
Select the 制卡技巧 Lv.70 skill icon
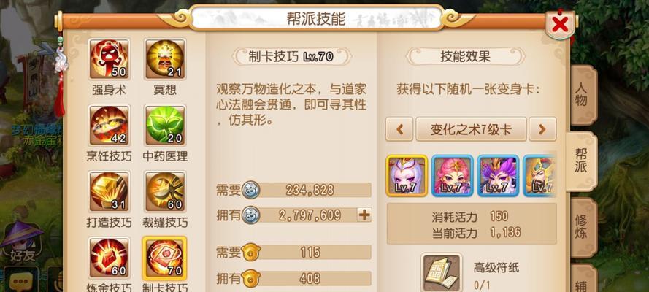pos(165,258)
